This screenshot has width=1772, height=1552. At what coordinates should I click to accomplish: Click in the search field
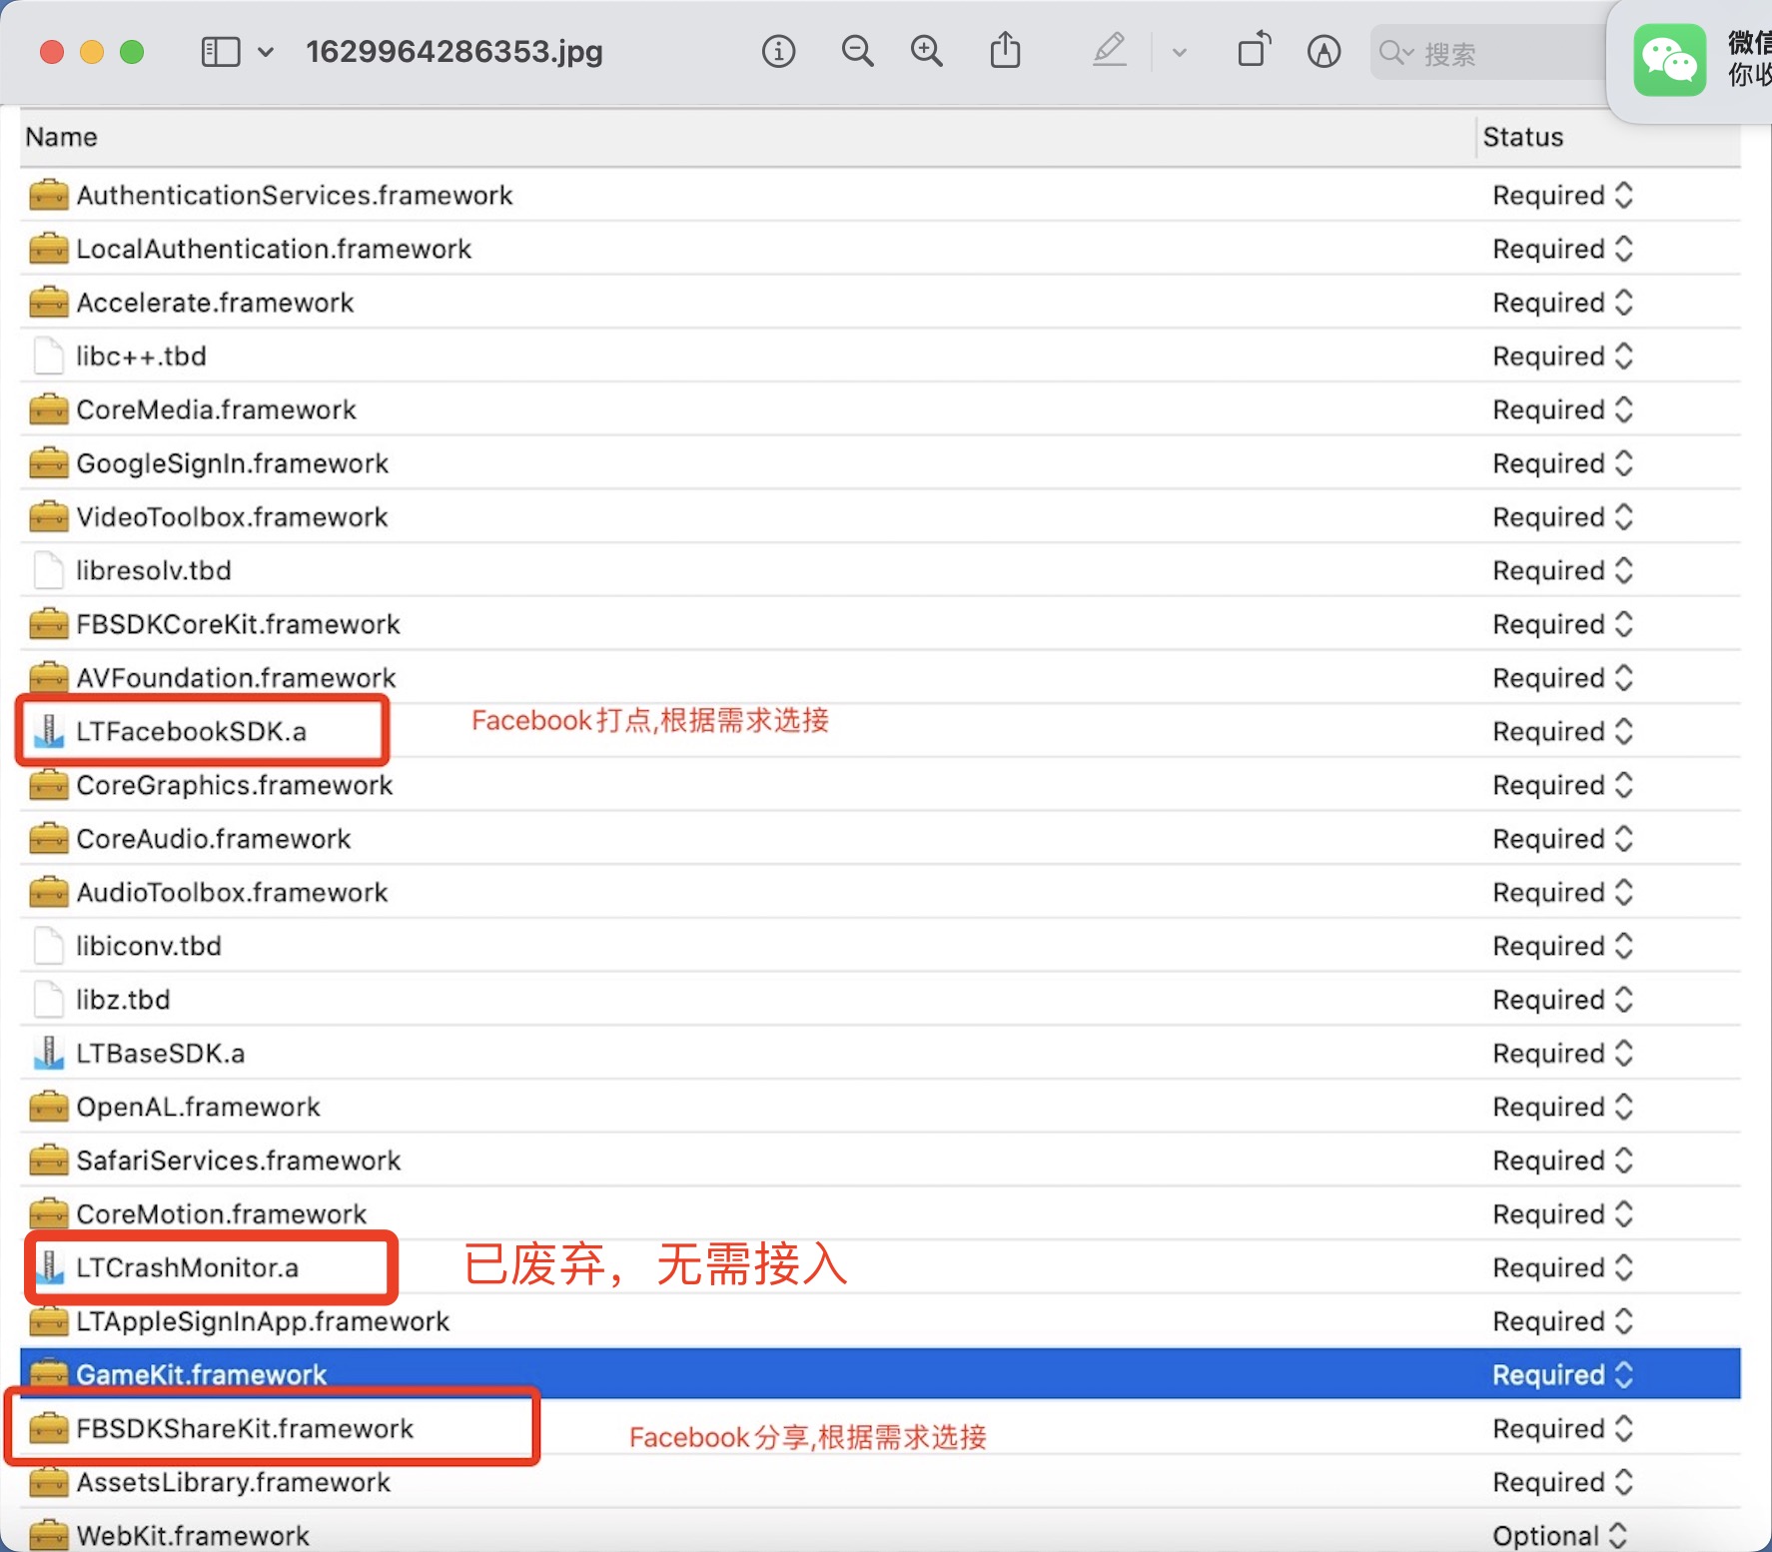click(x=1498, y=53)
